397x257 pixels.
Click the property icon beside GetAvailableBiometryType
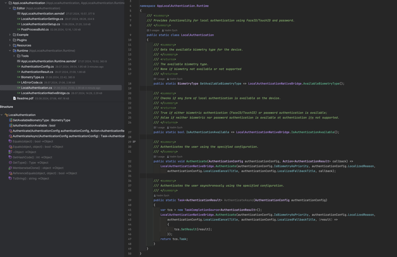(10, 120)
